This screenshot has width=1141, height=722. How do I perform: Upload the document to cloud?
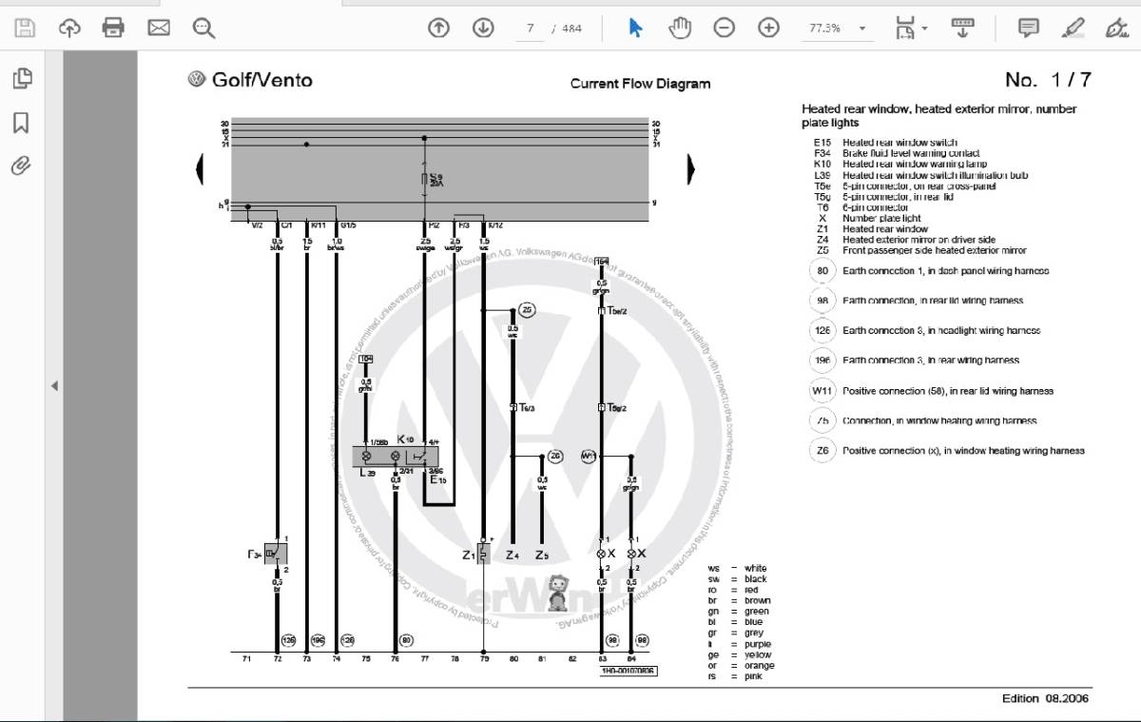69,28
